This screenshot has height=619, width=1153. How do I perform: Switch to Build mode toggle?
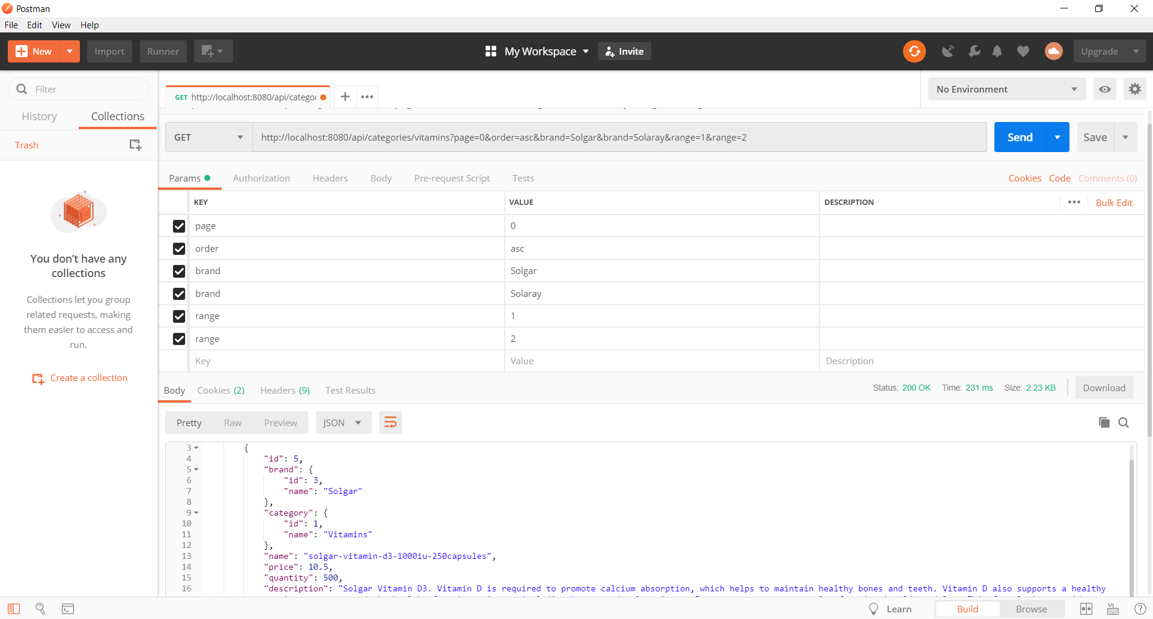[967, 609]
